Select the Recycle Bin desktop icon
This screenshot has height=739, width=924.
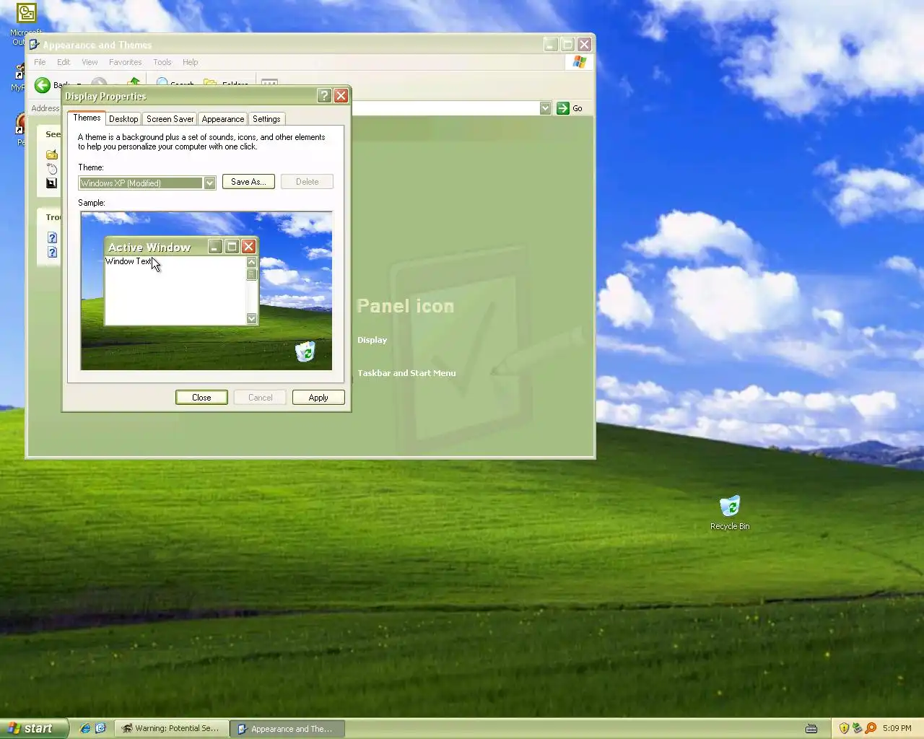click(x=730, y=506)
